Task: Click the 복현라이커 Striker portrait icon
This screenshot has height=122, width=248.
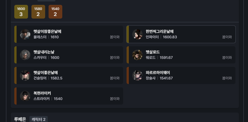Action: [x=25, y=96]
